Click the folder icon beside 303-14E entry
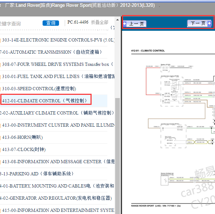The width and height of the screenshot is (215, 214). coord(0,40)
